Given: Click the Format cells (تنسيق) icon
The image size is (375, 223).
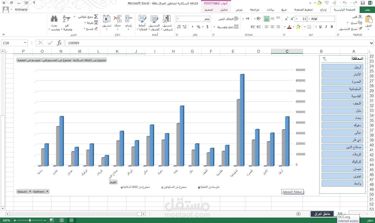Looking at the screenshot, I should tap(107, 19).
